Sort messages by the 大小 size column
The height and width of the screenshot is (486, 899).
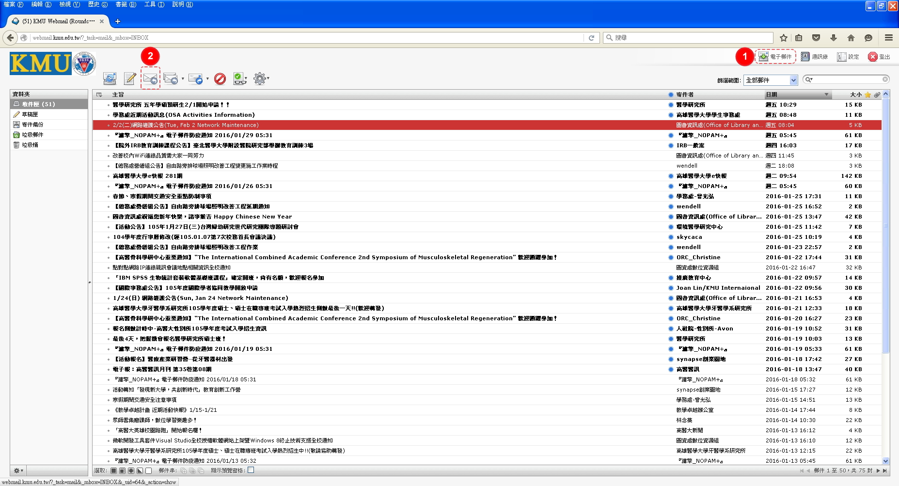855,94
